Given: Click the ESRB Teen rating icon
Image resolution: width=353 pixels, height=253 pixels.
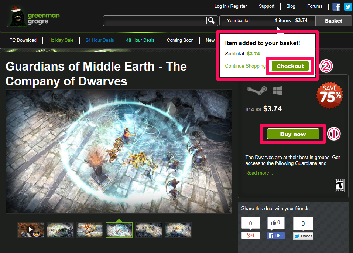Looking at the screenshot, I should (x=339, y=185).
